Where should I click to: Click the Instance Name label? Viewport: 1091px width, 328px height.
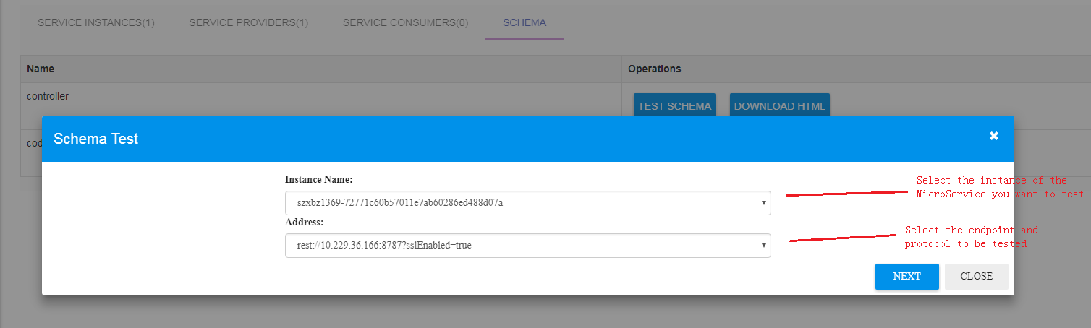[x=318, y=179]
